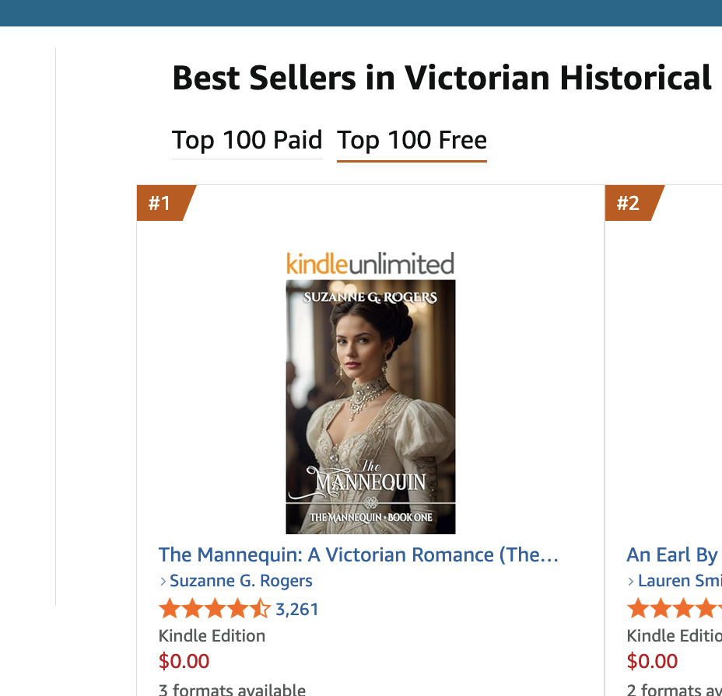Click the #2 rank badge

629,204
